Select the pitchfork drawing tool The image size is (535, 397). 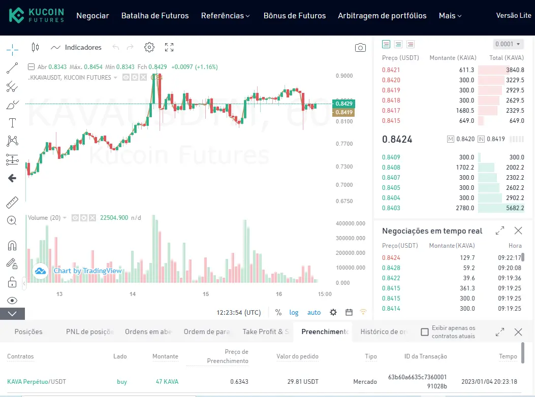tap(12, 87)
